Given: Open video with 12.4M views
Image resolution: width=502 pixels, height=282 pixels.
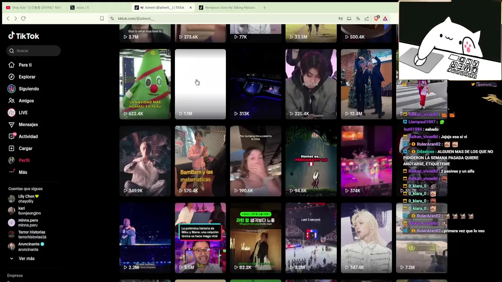Looking at the screenshot, I should (x=366, y=84).
